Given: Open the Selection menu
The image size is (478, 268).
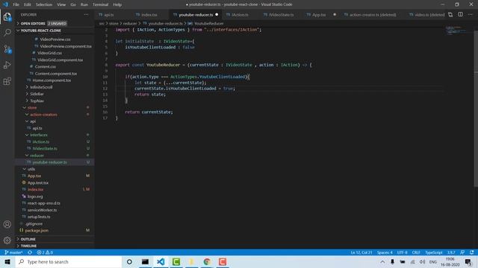Looking at the screenshot, I should click(x=44, y=4).
